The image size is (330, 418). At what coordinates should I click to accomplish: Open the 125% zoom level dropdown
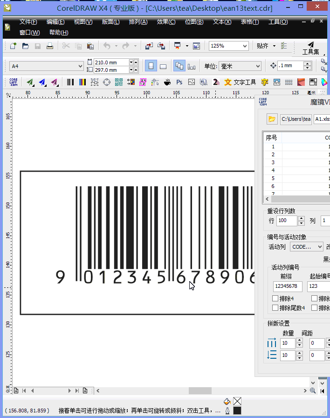coord(245,46)
